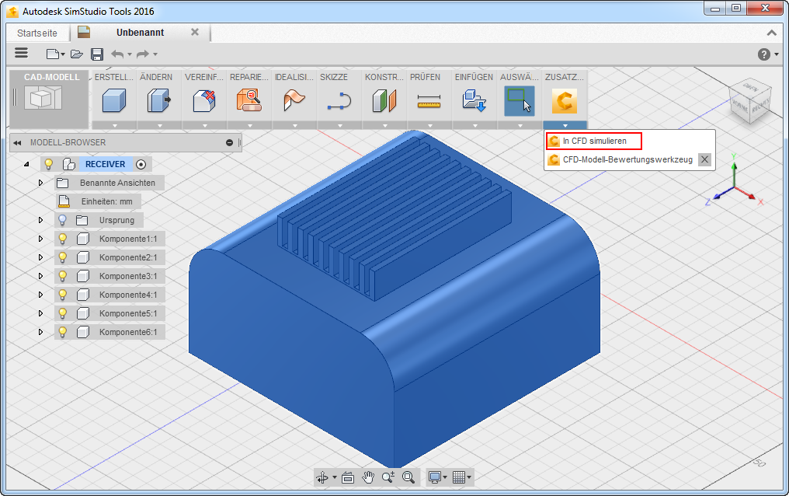Screen dimensions: 789x496
Task: Open the undo history dropdown arrow
Action: click(130, 54)
